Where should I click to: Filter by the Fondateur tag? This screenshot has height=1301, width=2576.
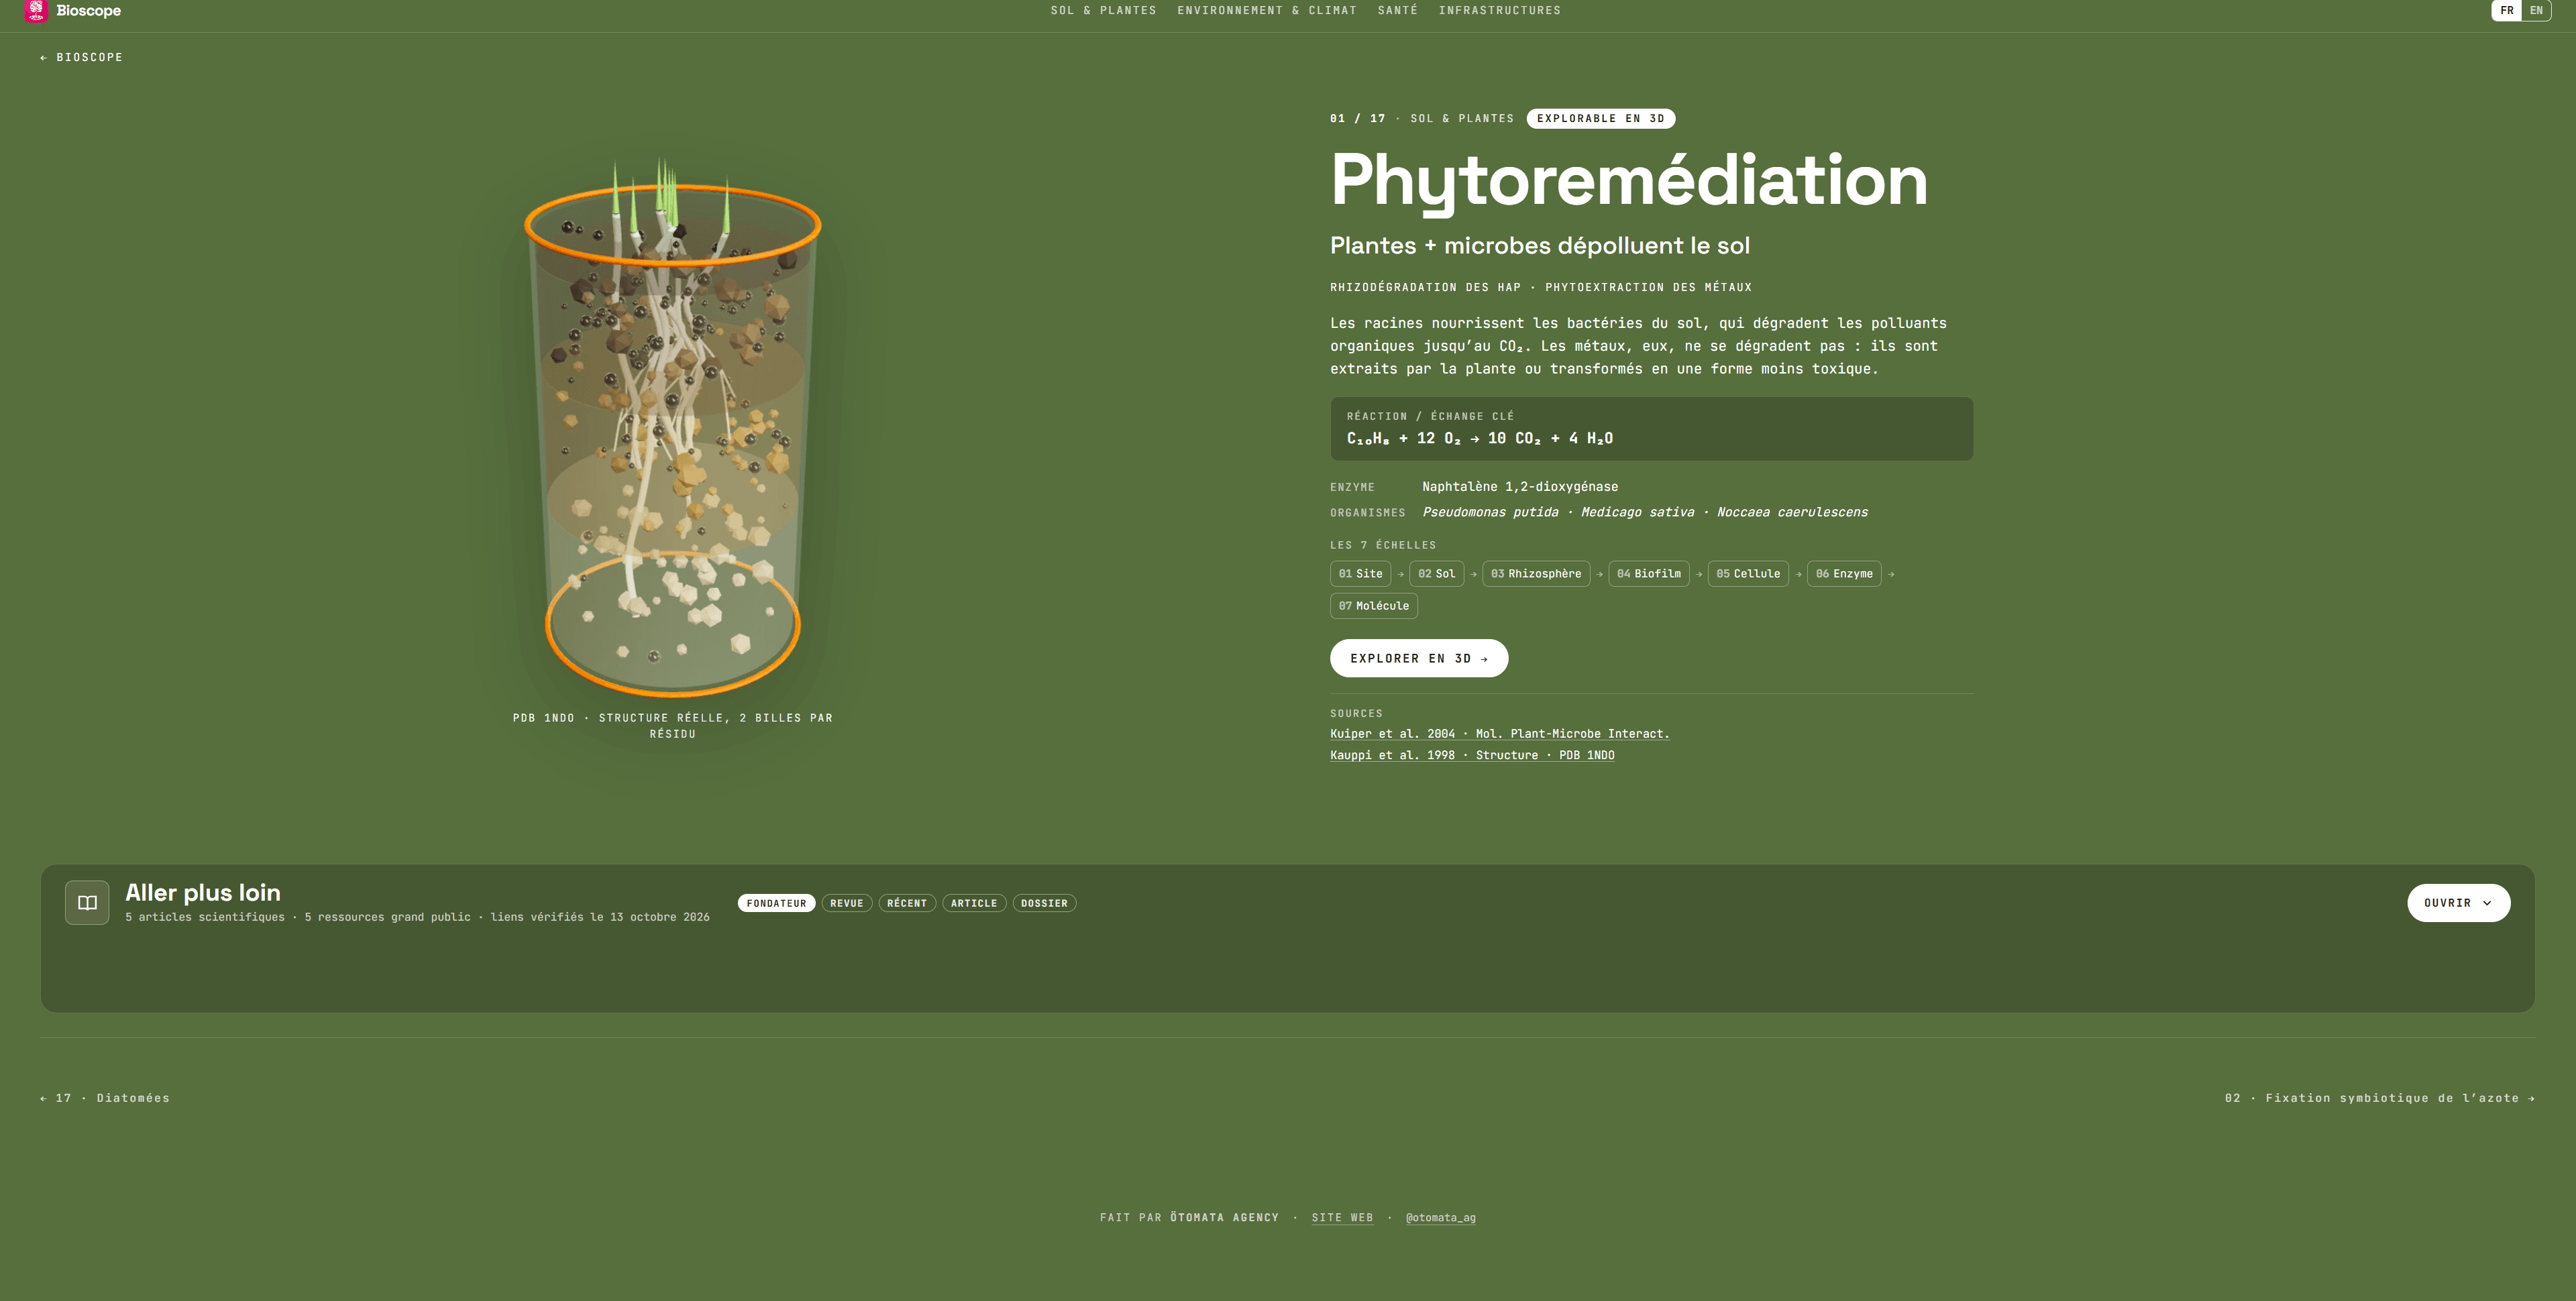click(776, 904)
